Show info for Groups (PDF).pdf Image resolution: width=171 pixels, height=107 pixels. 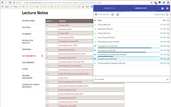click(x=168, y=25)
